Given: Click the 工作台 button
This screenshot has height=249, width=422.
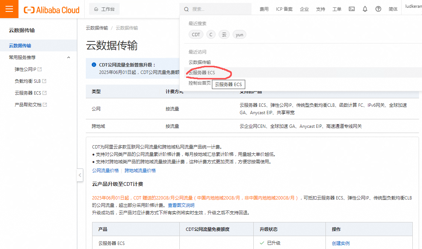Looking at the screenshot, I should pyautogui.click(x=104, y=9).
